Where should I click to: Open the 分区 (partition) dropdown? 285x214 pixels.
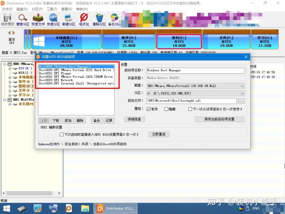(x=196, y=94)
